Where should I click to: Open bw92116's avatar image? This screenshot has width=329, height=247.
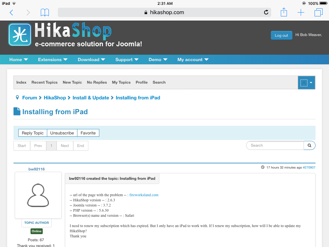coord(38,195)
